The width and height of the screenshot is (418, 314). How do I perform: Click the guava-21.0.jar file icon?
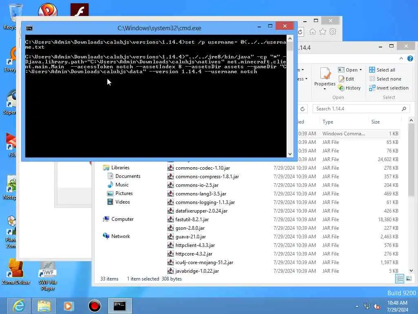(171, 236)
